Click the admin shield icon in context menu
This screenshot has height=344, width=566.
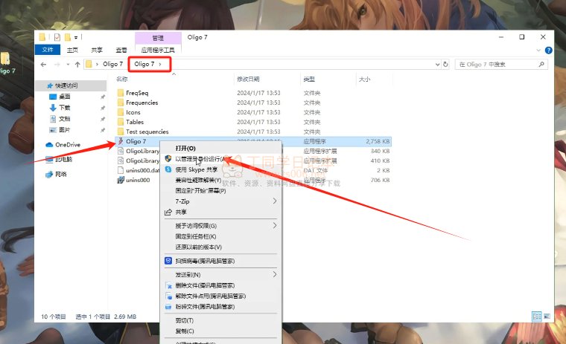[168, 158]
